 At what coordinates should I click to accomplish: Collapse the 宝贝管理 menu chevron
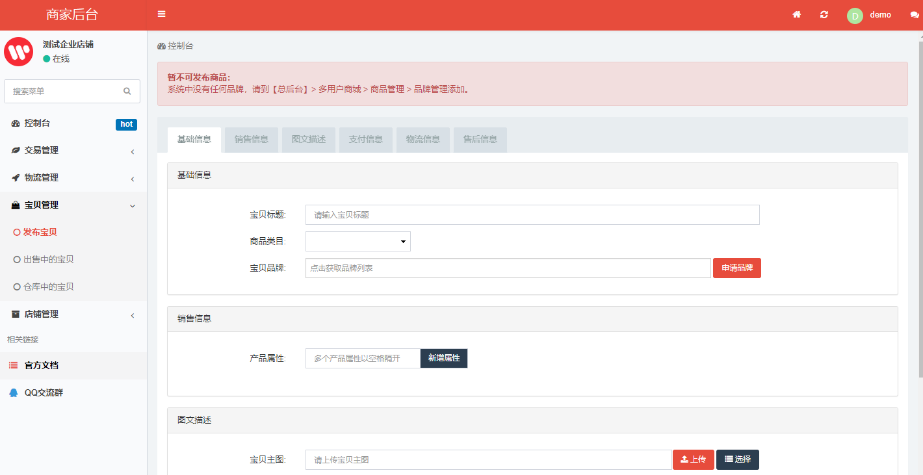click(133, 206)
